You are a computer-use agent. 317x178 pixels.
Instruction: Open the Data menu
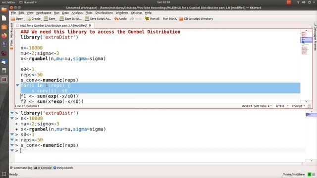point(65,13)
